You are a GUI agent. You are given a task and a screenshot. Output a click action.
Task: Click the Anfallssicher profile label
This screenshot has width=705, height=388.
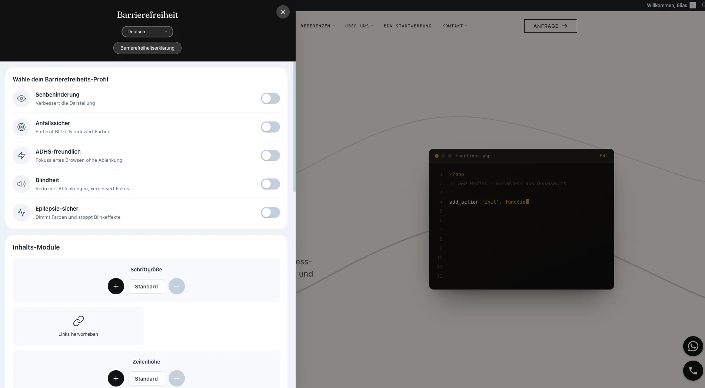point(53,123)
